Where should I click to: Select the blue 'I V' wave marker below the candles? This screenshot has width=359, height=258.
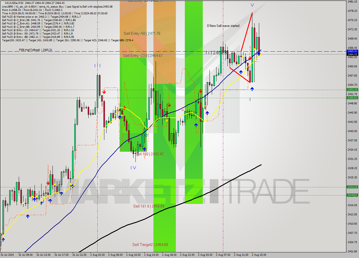[x=133, y=167]
